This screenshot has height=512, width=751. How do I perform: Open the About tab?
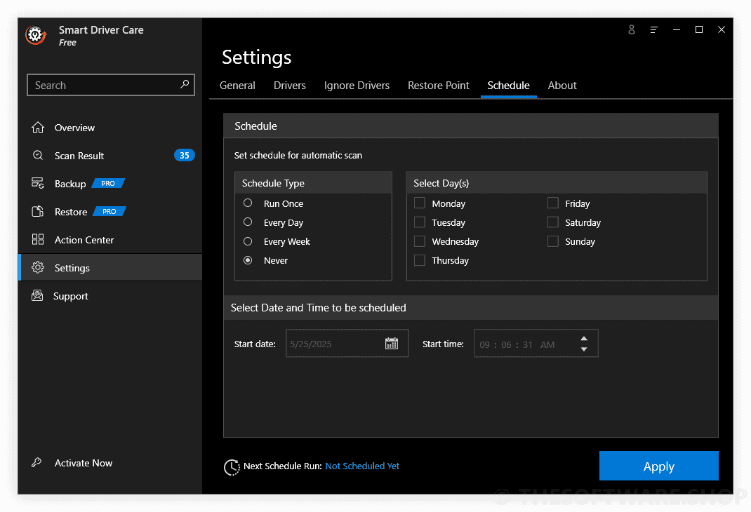click(x=561, y=85)
